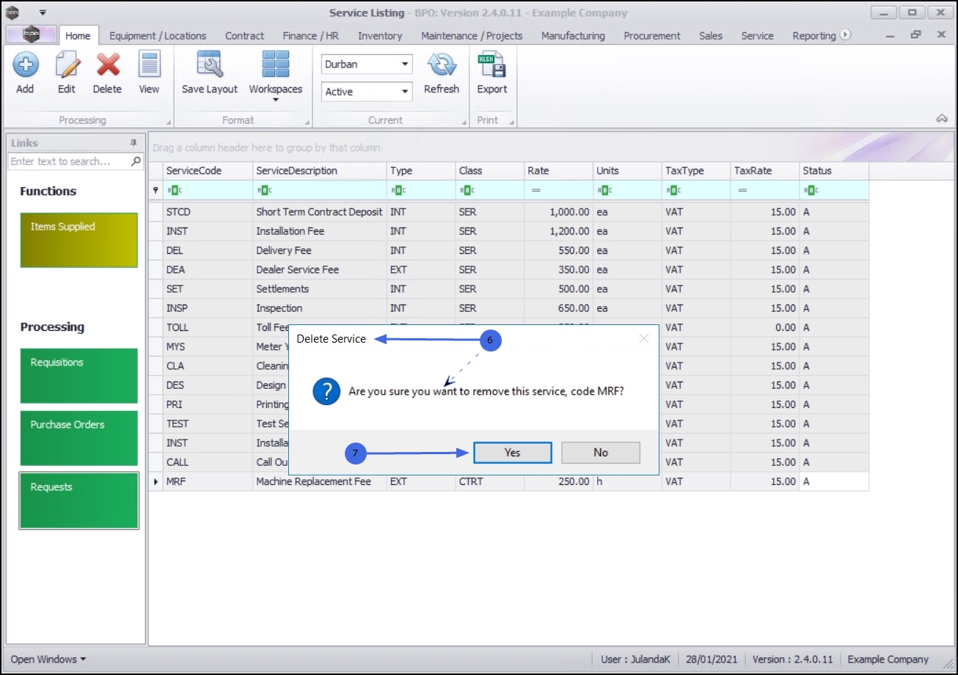This screenshot has width=958, height=675.
Task: Open the Procurement ribbon tab
Action: 652,35
